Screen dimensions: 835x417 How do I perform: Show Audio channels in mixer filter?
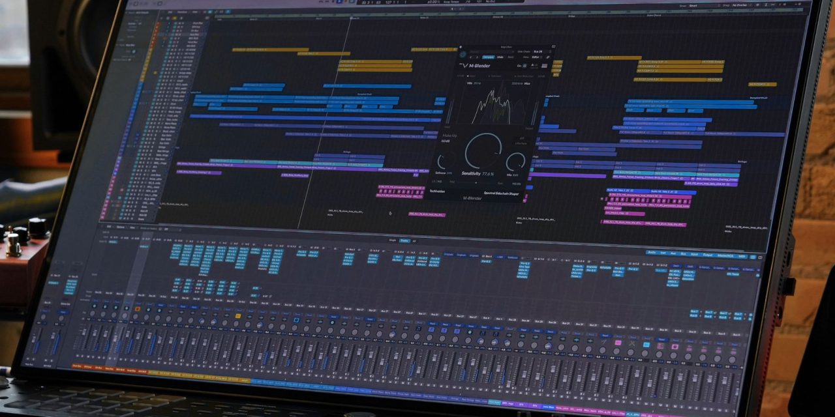coord(652,252)
